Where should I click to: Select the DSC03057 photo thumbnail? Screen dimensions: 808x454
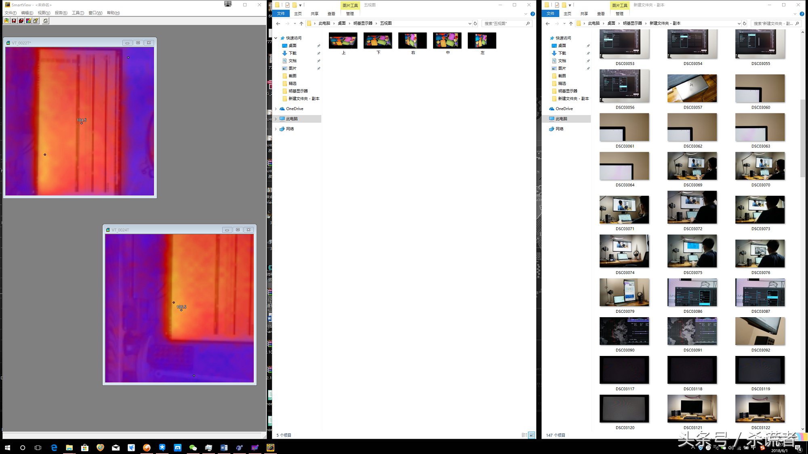692,88
